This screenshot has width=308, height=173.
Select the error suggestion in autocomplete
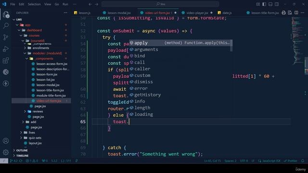pos(180,88)
